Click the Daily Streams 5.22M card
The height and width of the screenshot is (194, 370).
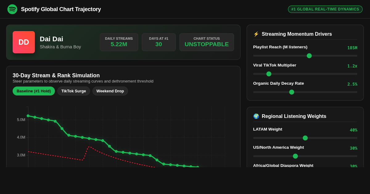pos(119,42)
